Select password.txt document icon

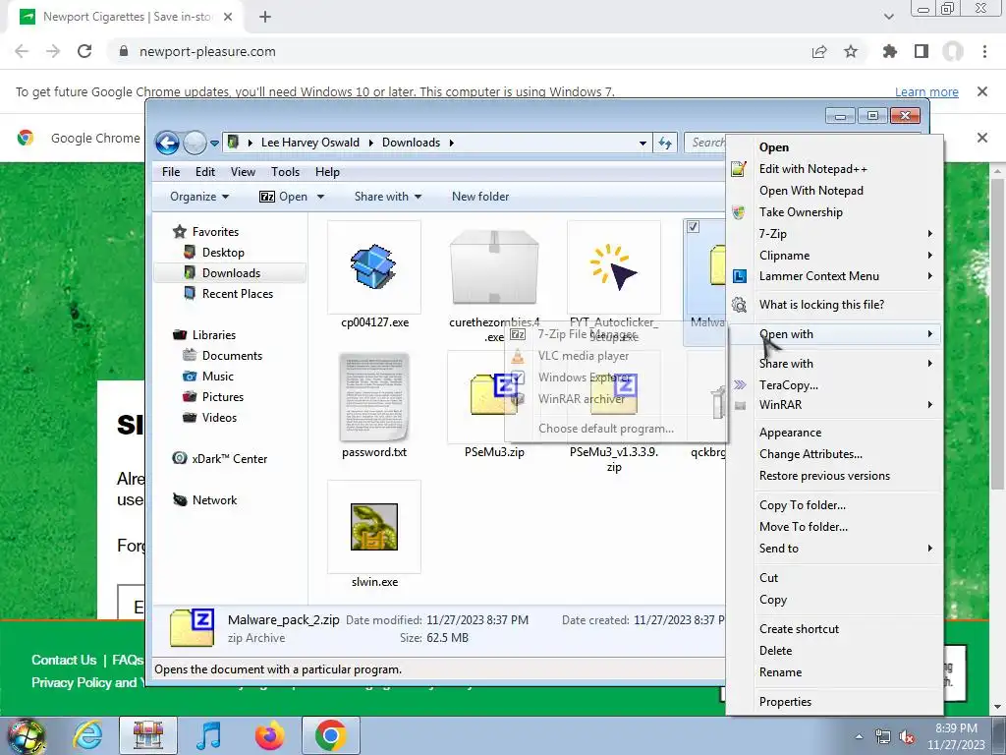(x=374, y=397)
